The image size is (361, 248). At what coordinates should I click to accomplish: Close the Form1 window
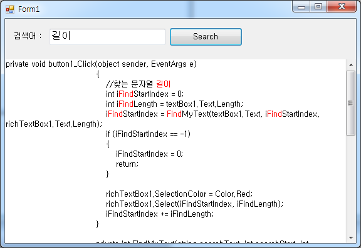(x=342, y=7)
